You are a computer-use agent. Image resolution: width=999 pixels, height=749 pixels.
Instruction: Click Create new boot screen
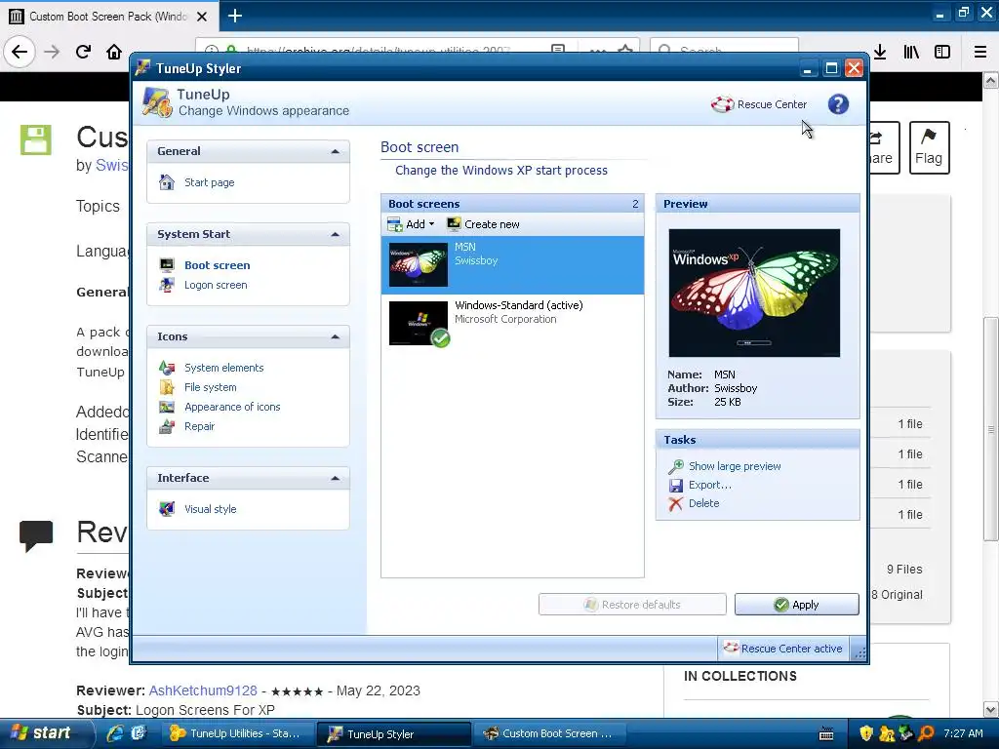pos(484,224)
